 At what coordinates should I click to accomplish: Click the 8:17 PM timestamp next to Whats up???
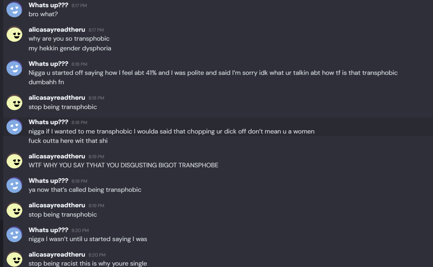[79, 6]
